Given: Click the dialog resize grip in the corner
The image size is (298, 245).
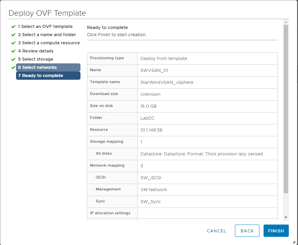Looking at the screenshot, I should 294,242.
